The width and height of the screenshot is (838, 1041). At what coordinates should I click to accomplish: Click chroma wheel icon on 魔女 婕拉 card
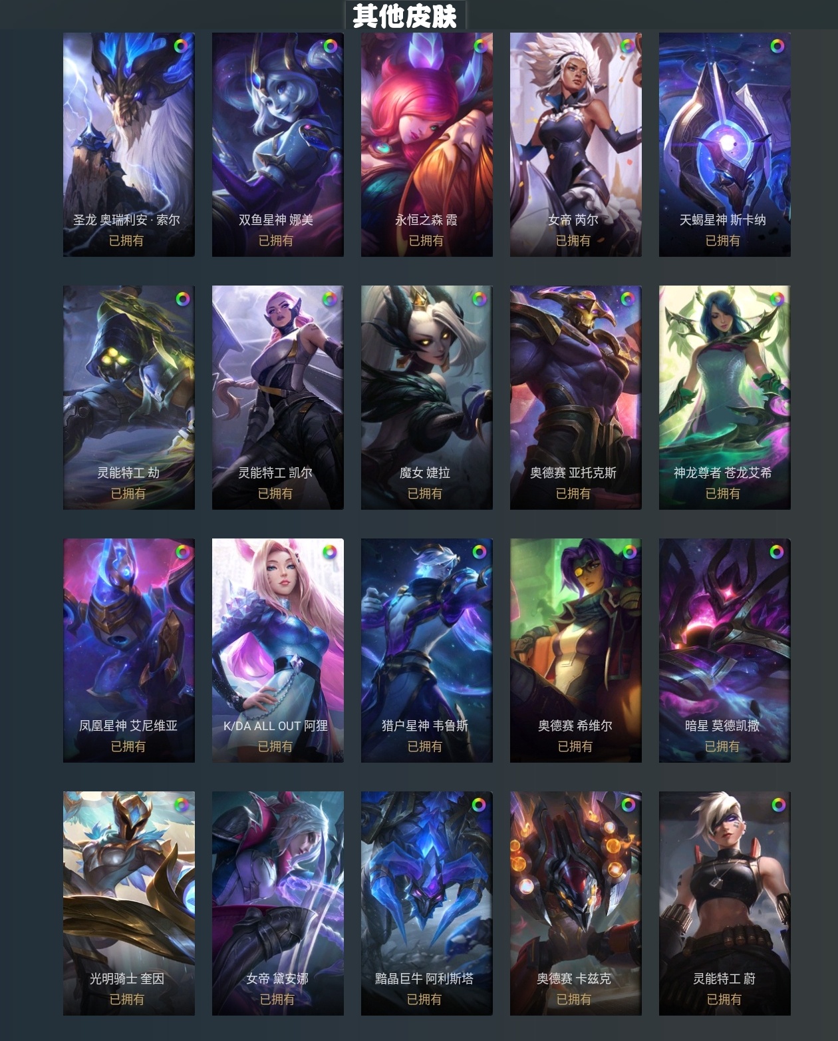[479, 299]
